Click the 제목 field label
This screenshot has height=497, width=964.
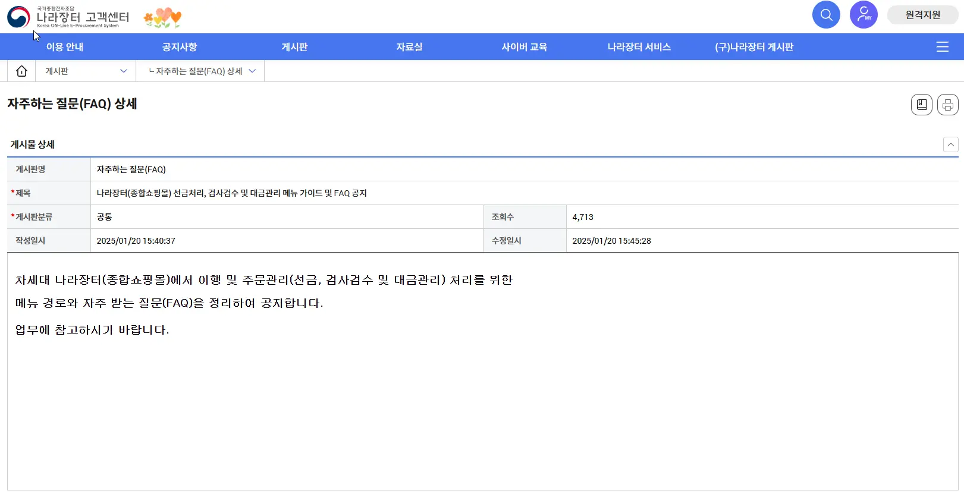pyautogui.click(x=23, y=193)
